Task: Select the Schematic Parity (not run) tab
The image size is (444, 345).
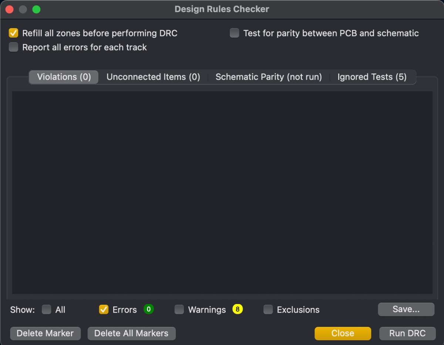Action: [x=269, y=77]
